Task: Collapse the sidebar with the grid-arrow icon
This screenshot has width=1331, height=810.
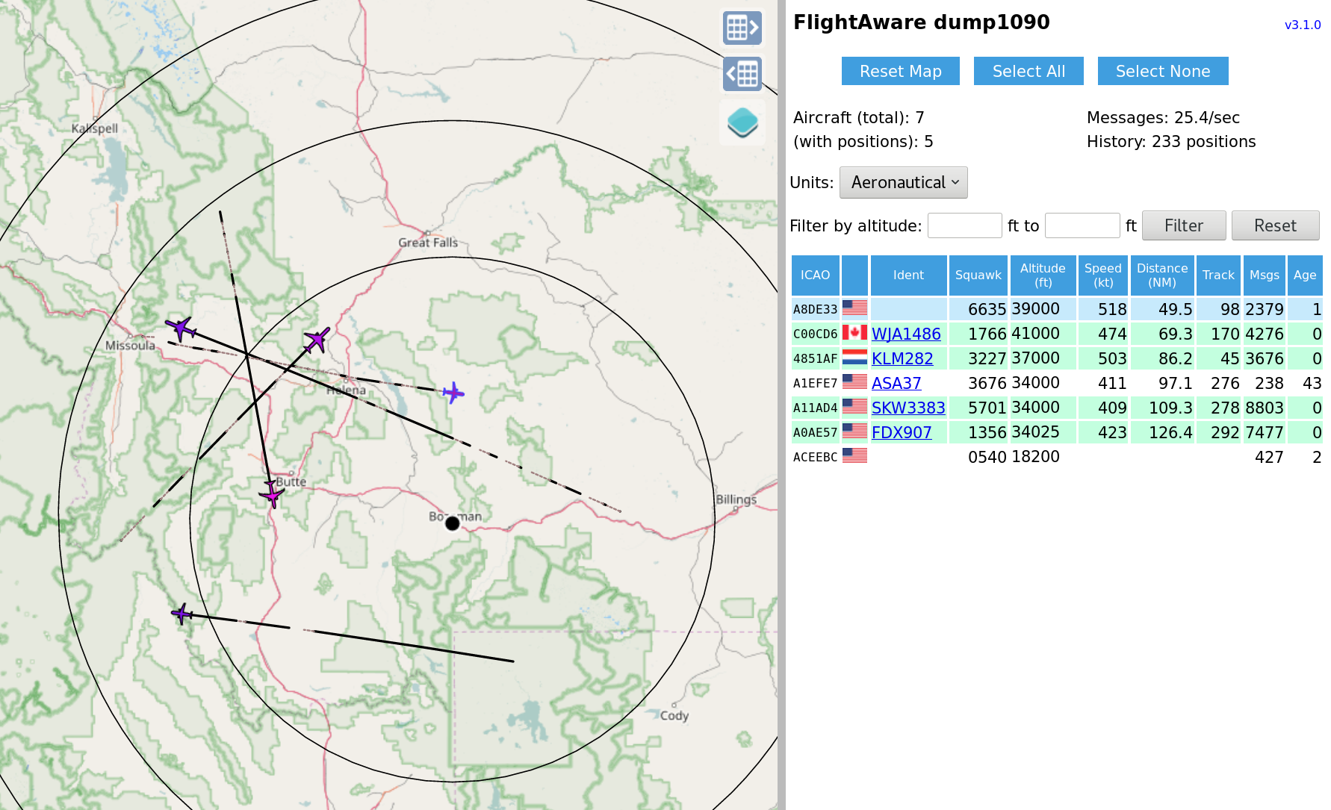Action: point(742,28)
